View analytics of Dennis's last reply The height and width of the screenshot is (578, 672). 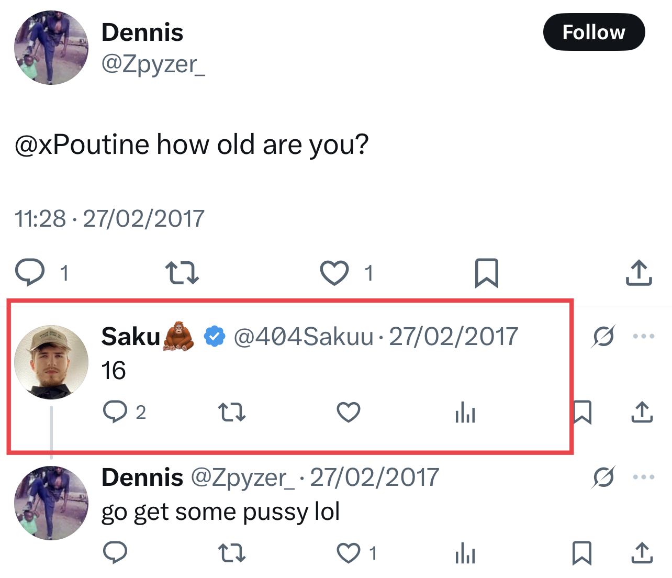tap(465, 553)
